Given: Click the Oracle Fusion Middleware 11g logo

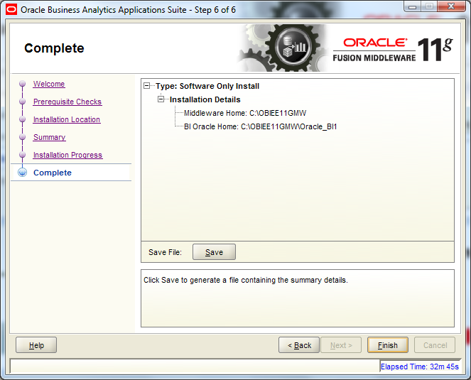Looking at the screenshot, I should (393, 49).
